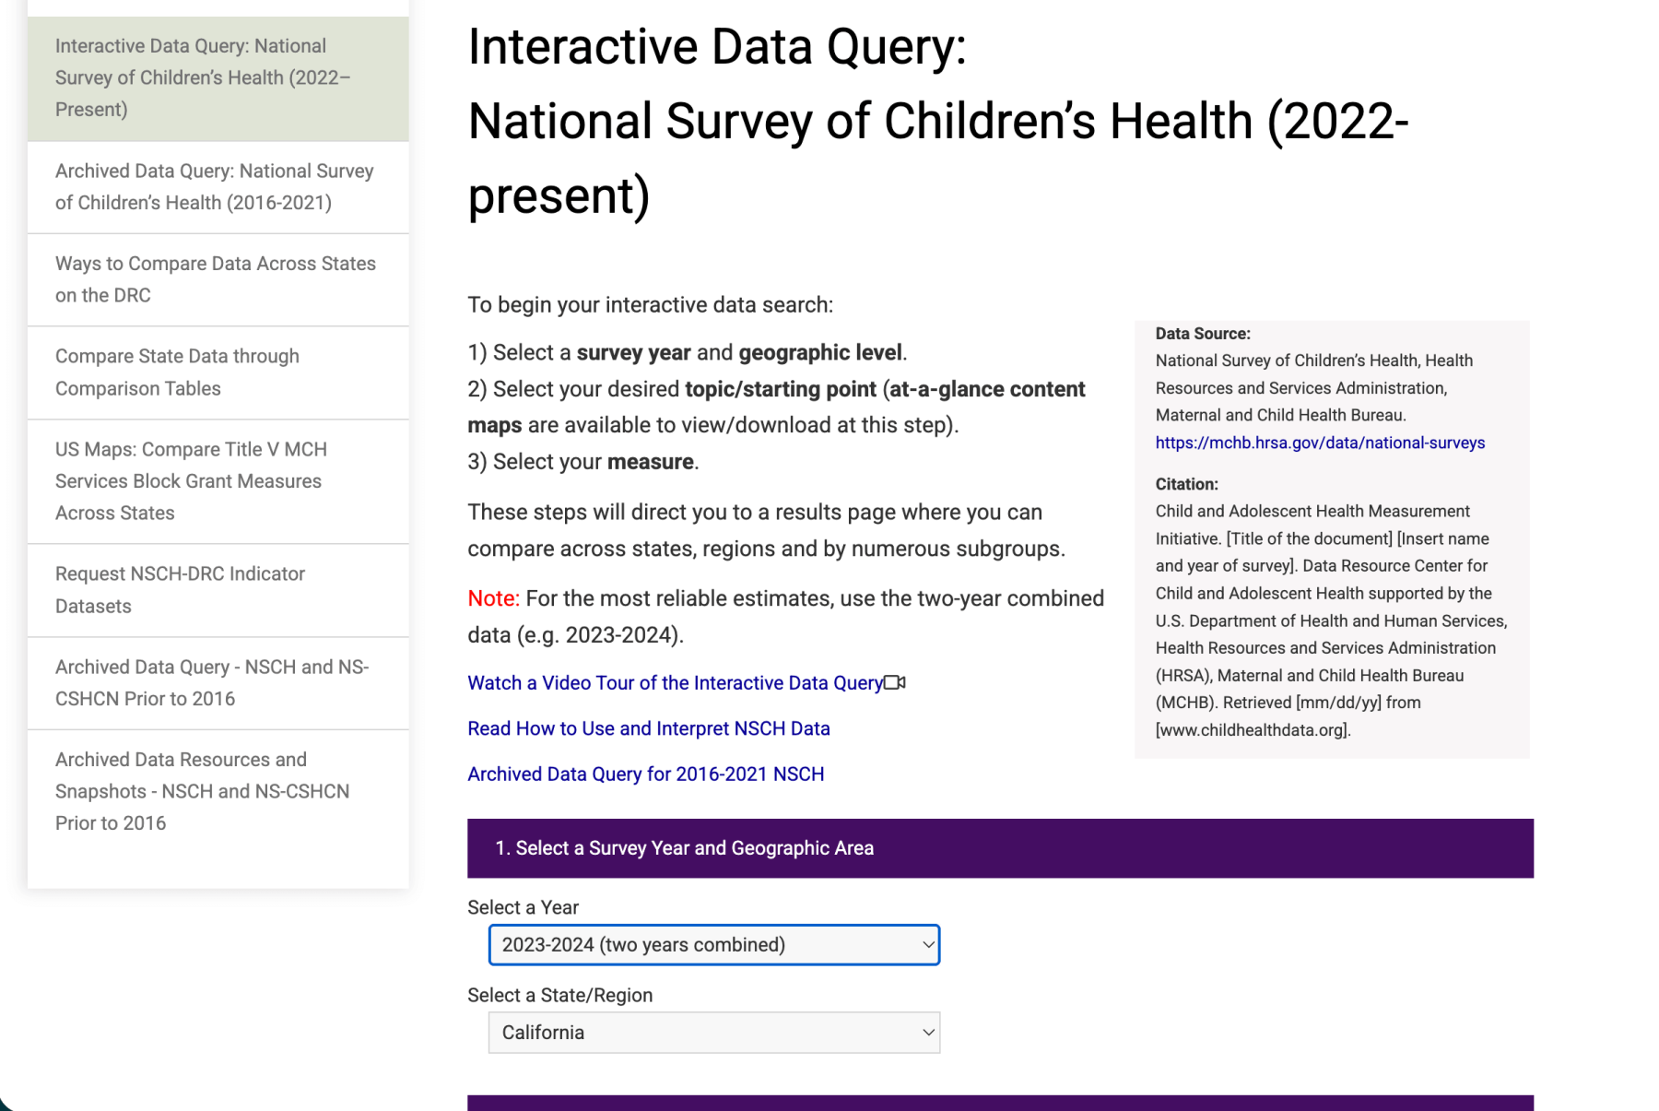
Task: Click the red 'Note:' text
Action: tap(494, 598)
